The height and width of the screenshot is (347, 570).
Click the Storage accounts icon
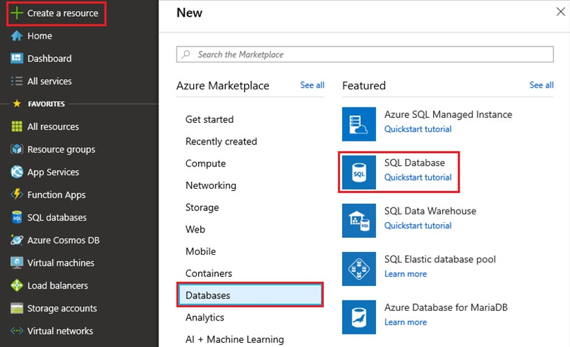17,308
